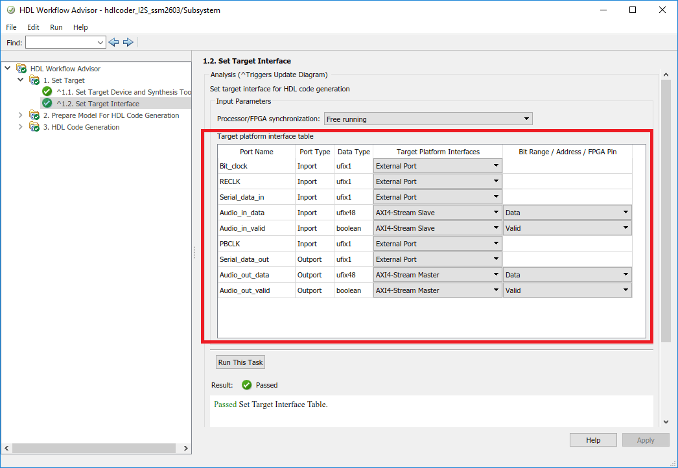Click the Help button

click(593, 440)
